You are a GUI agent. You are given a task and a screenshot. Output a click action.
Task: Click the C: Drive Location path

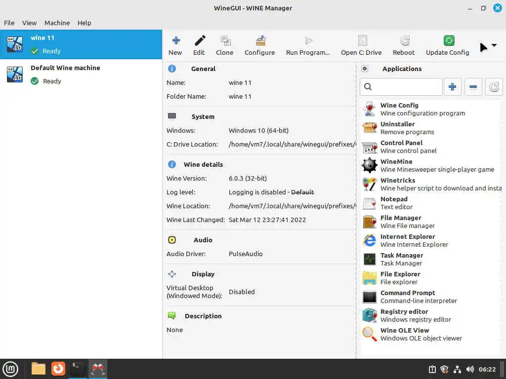(x=292, y=145)
